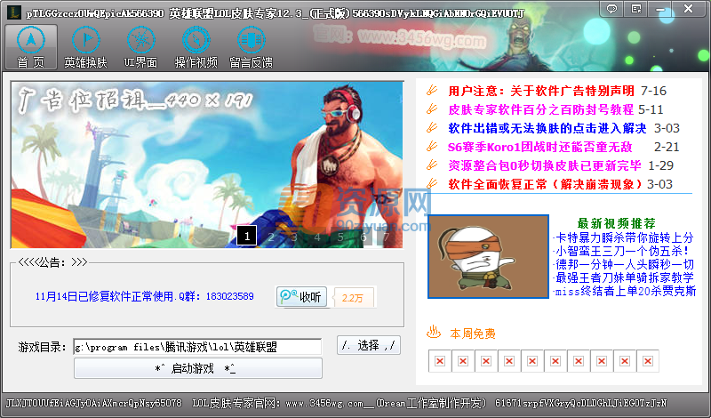Minimize the skin expert window
Viewport: 711px width, 418px height.
click(x=660, y=8)
